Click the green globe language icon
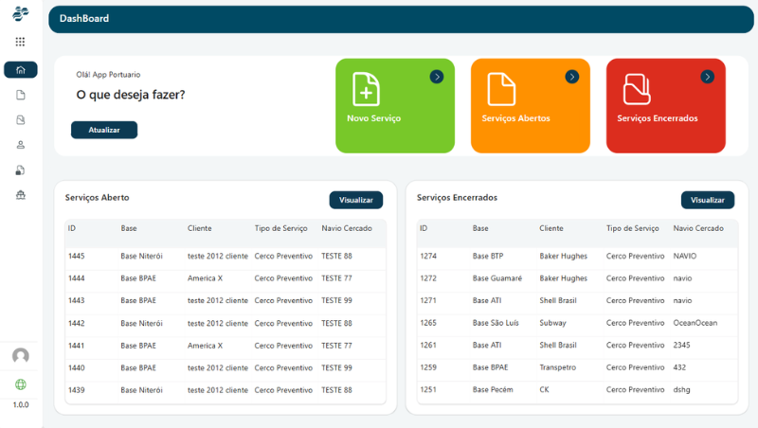 pos(20,384)
